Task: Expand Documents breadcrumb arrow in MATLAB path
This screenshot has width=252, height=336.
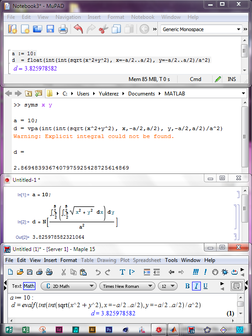Action: 159,94
